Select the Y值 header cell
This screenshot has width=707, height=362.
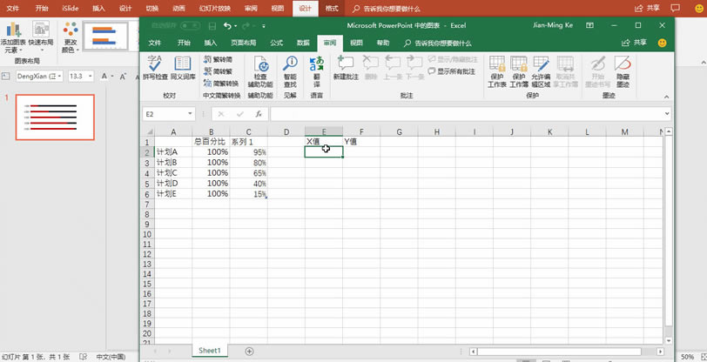click(361, 142)
